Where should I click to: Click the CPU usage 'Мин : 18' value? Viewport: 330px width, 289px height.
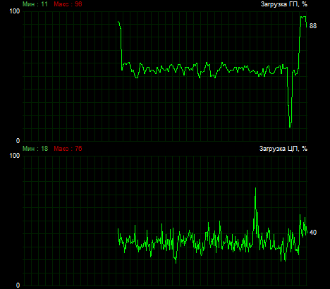tap(35, 149)
